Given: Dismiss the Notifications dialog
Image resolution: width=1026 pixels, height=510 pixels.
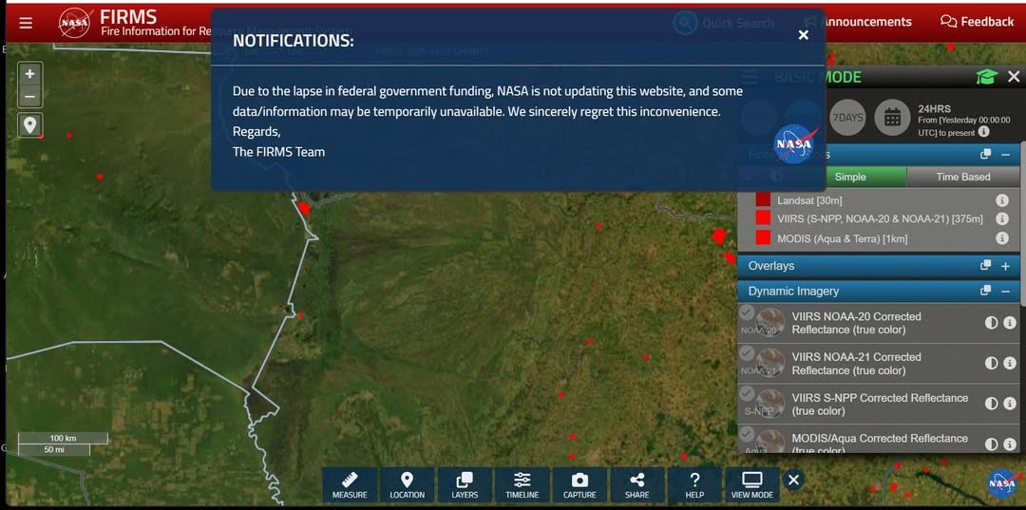Looking at the screenshot, I should (803, 35).
